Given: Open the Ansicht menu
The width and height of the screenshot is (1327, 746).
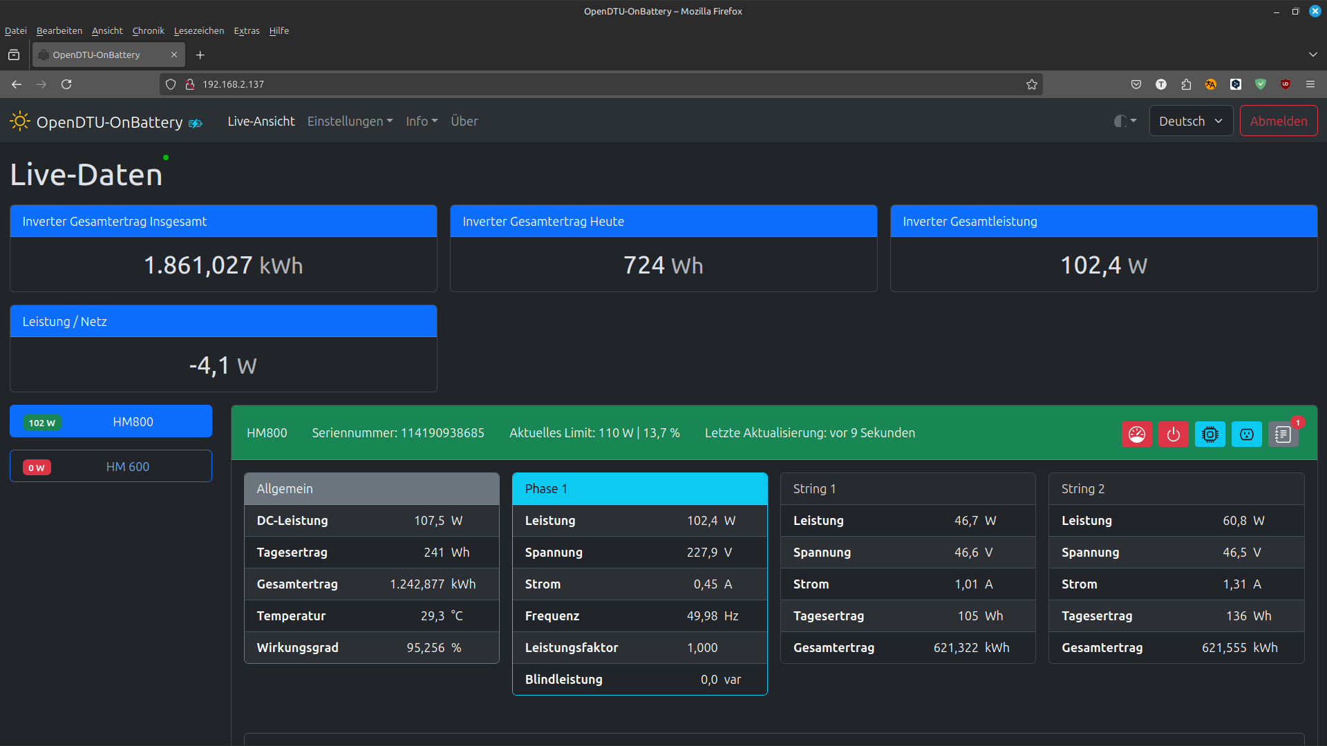Looking at the screenshot, I should 107,30.
